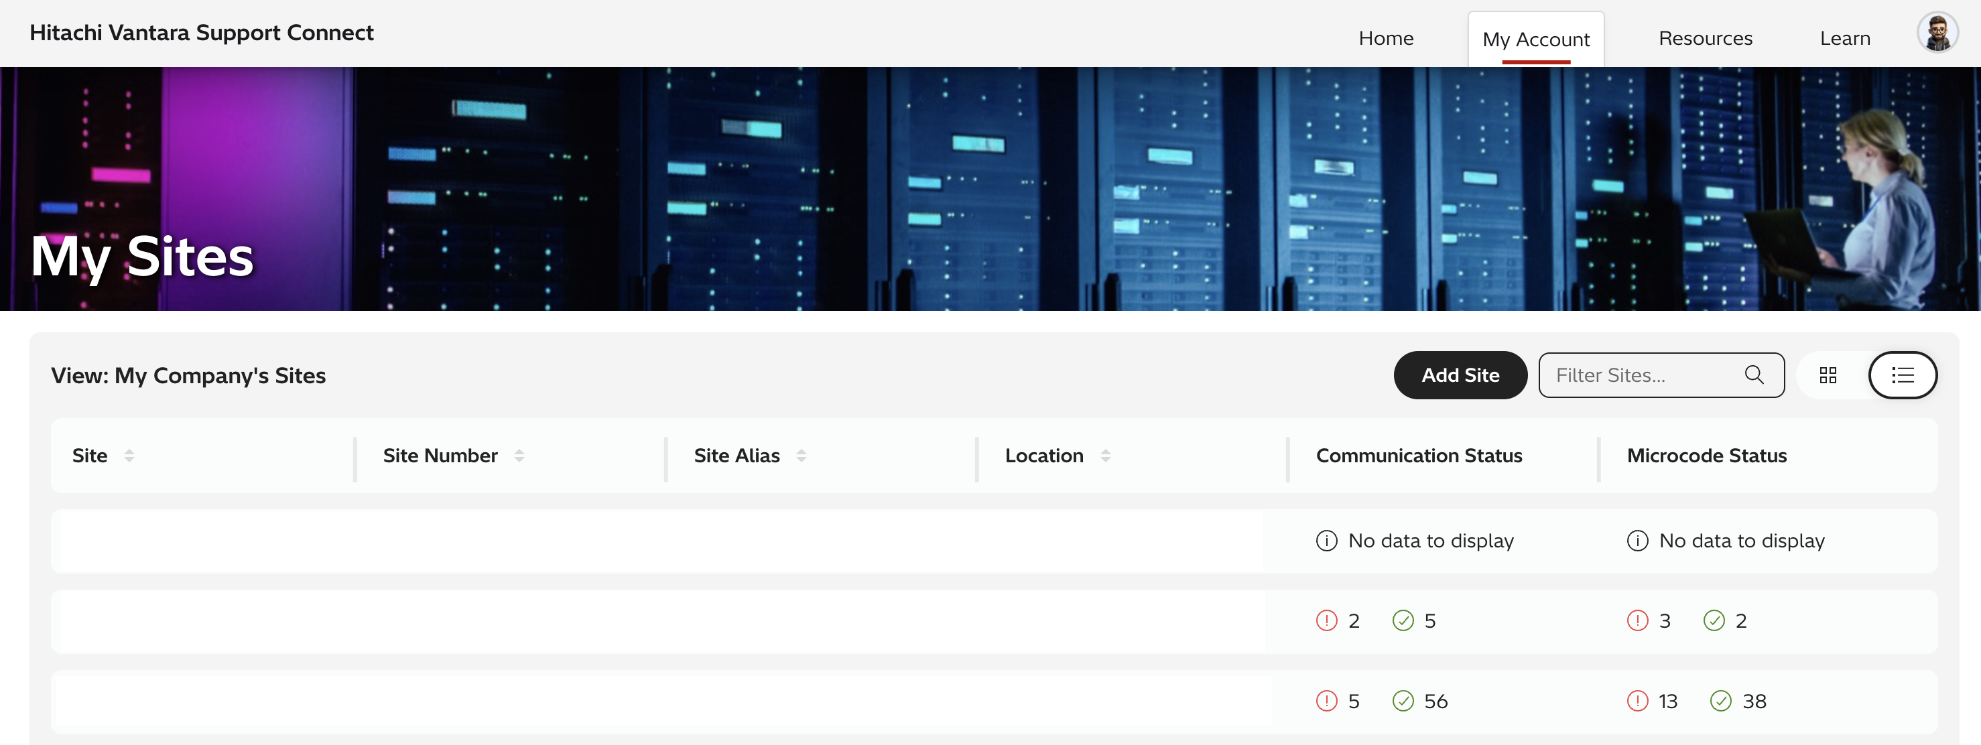Click green check icon beside microcode count 2
1981x745 pixels.
tap(1714, 620)
